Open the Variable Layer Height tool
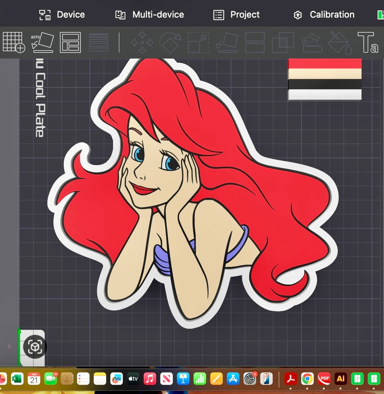Screen dimensions: 384x394 [99, 42]
